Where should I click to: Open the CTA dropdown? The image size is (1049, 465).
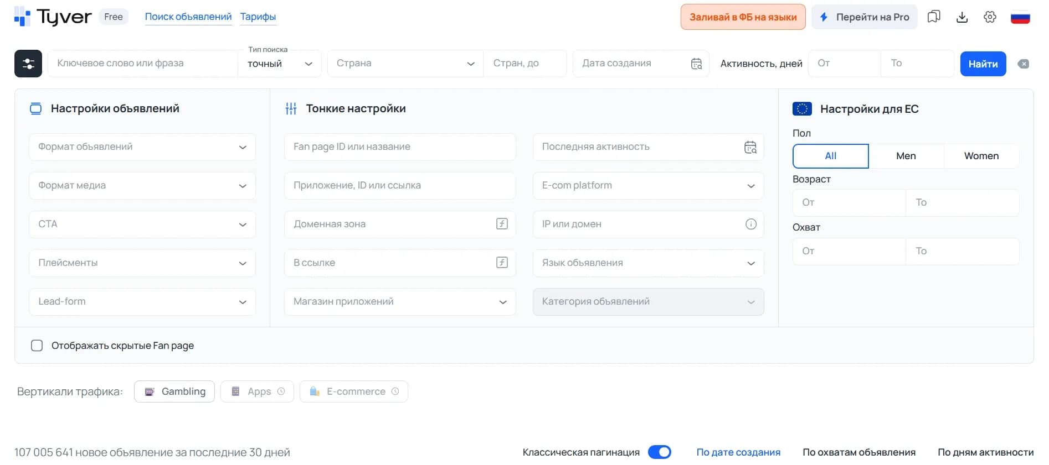(x=142, y=224)
